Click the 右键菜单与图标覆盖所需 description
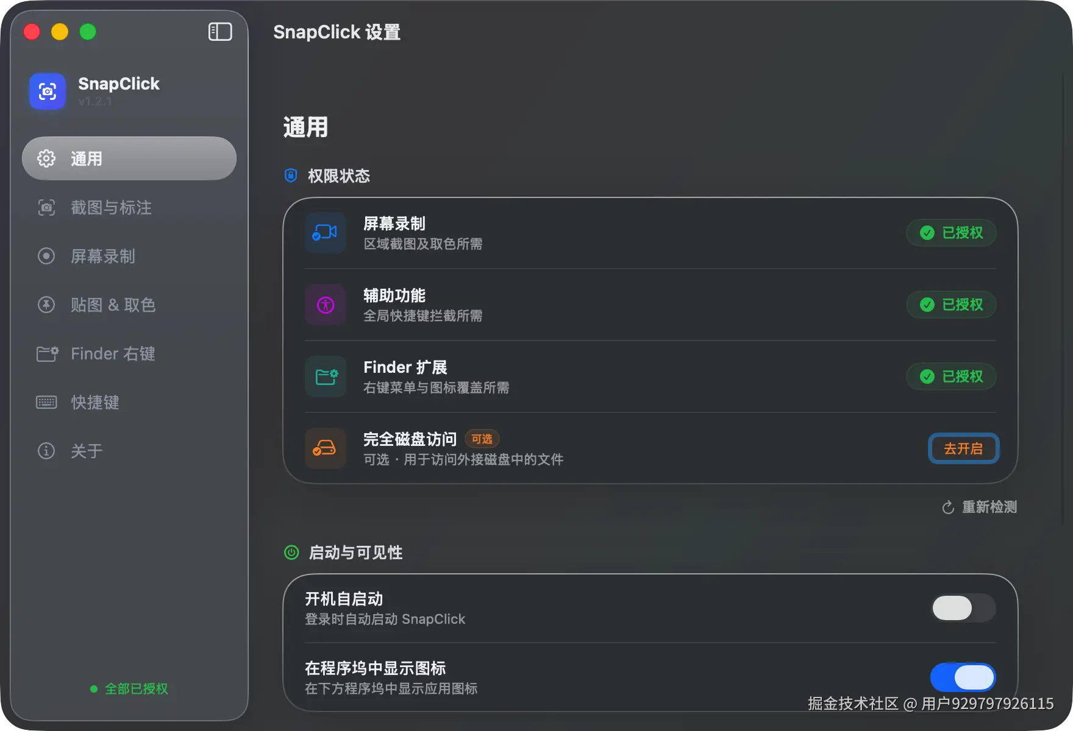The height and width of the screenshot is (731, 1073). pos(436,387)
